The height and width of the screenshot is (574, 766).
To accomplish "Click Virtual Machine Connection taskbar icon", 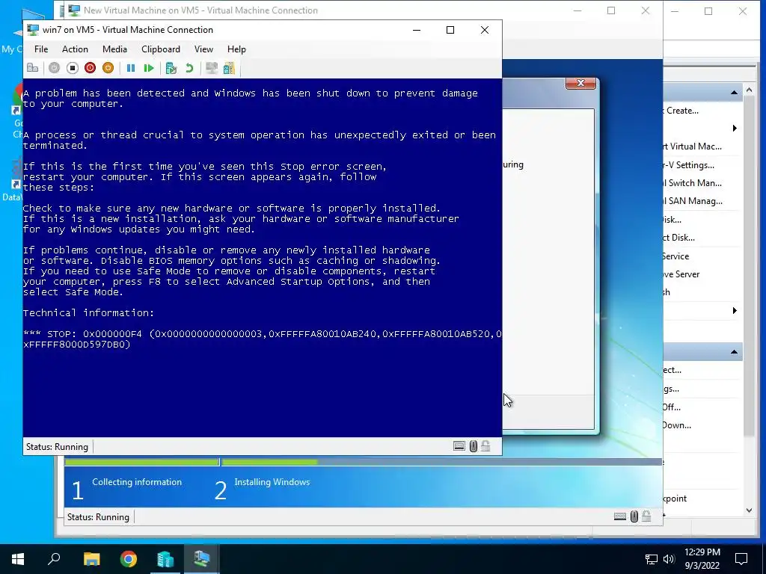I will pyautogui.click(x=201, y=559).
